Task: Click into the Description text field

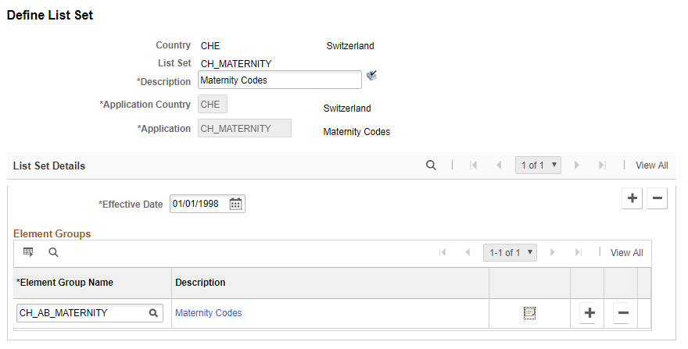Action: point(279,80)
